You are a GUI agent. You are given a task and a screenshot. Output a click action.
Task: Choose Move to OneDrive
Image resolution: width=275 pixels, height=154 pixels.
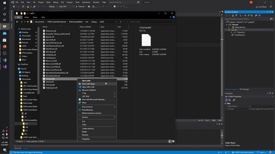(x=97, y=90)
